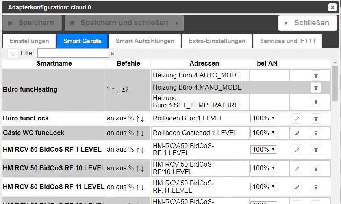Viewport: 341px width, 204px height.
Task: Click the vertical scrollbar thumb of the table
Action: coord(335,84)
